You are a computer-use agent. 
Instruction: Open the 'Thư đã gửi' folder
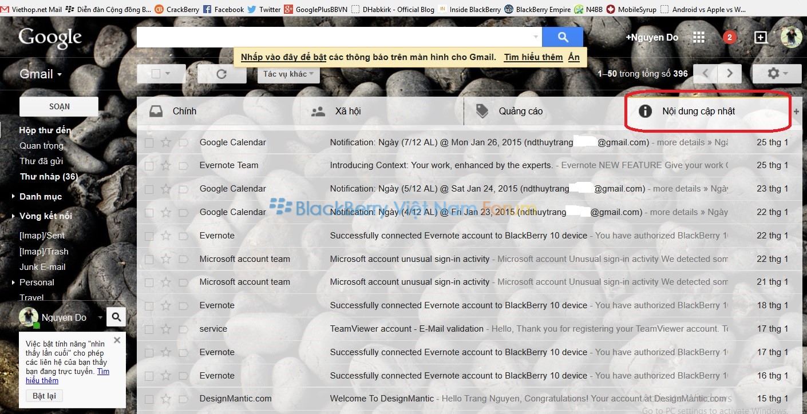pos(41,161)
